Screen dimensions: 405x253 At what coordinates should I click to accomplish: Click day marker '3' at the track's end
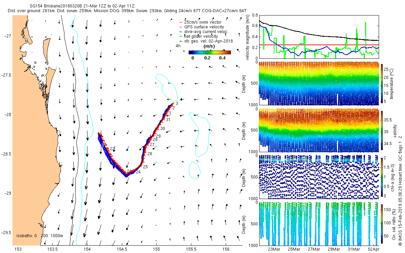pyautogui.click(x=177, y=103)
